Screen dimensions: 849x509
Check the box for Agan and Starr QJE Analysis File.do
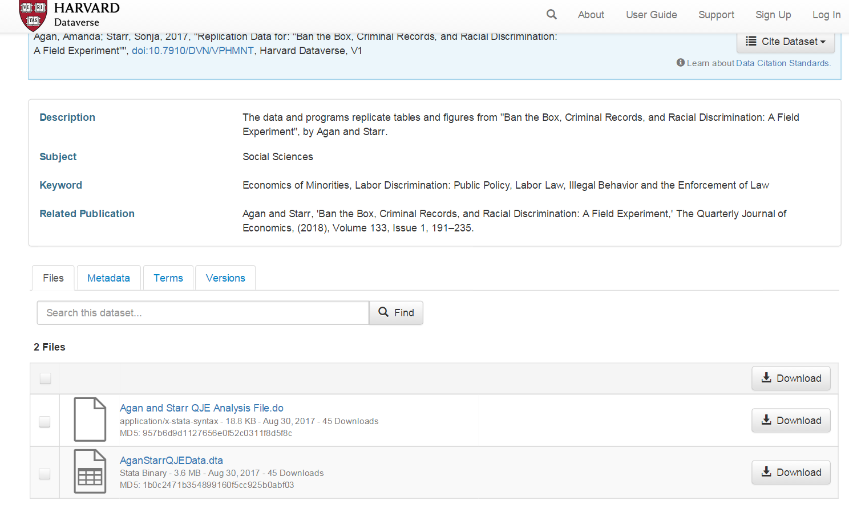[x=45, y=421]
